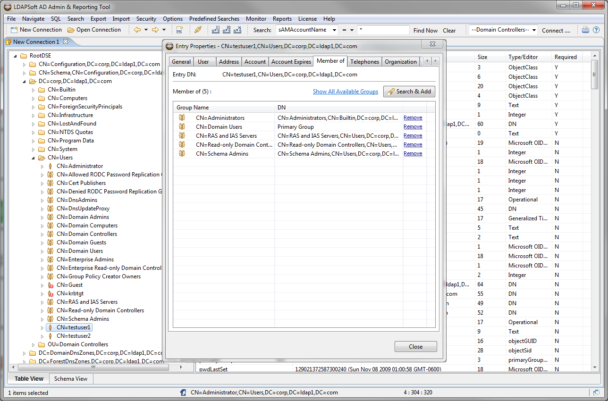Open the equals operator dropdown
The height and width of the screenshot is (401, 608).
click(352, 30)
